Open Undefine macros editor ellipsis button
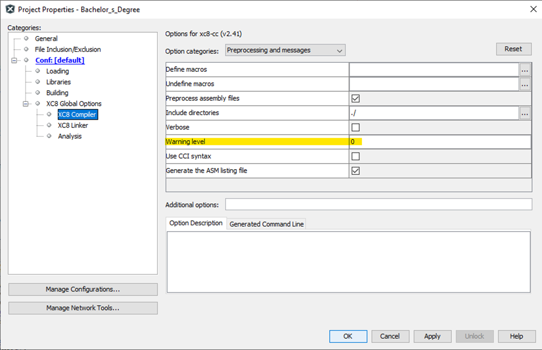This screenshot has height=350, width=542. pyautogui.click(x=525, y=84)
